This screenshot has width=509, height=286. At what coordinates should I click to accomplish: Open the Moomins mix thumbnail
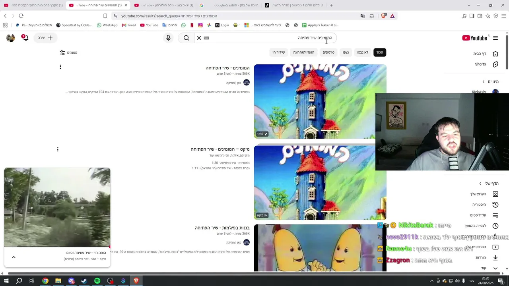click(x=320, y=183)
